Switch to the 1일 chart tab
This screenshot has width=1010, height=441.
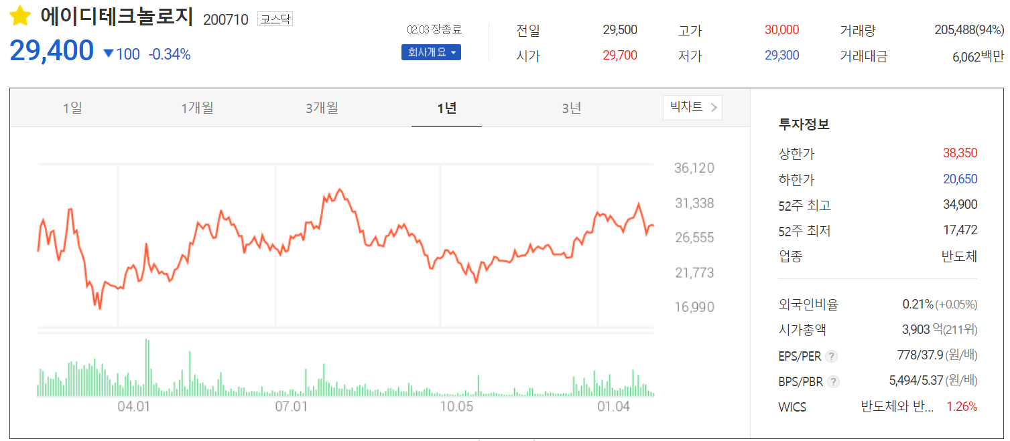[72, 108]
